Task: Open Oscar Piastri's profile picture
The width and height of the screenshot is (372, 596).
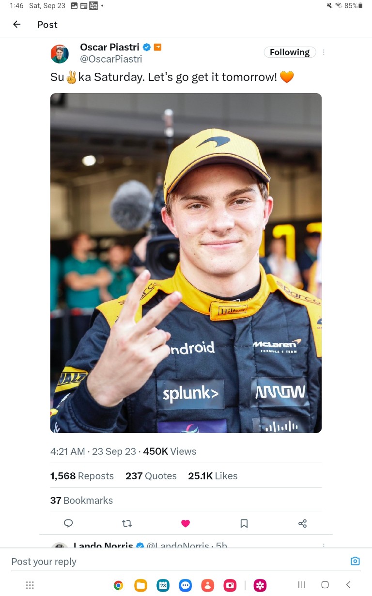Action: 60,54
